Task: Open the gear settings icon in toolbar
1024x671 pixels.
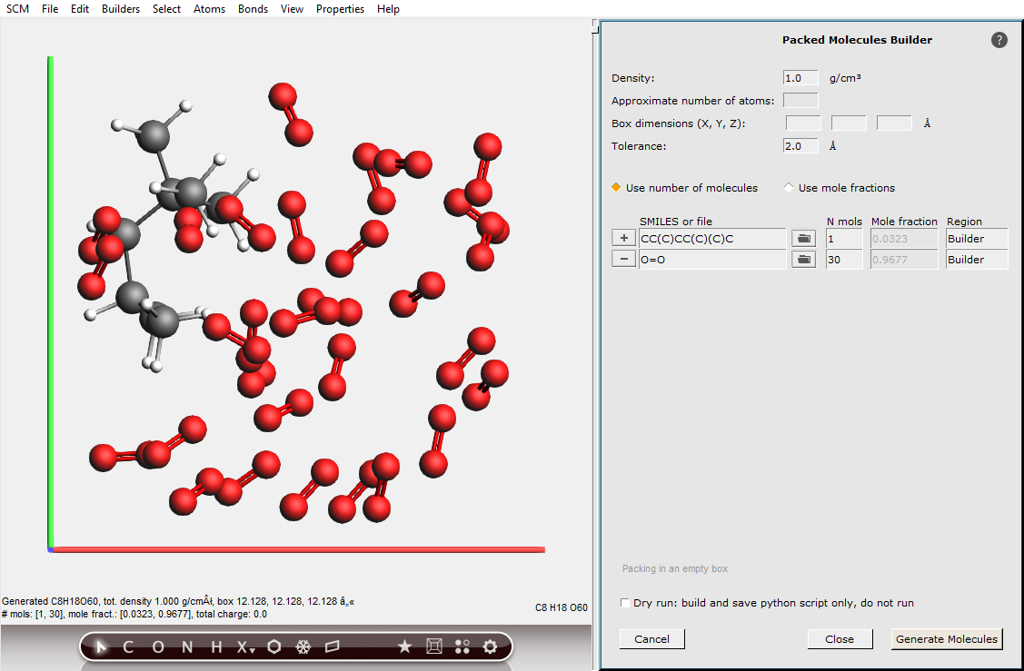Action: (x=491, y=646)
